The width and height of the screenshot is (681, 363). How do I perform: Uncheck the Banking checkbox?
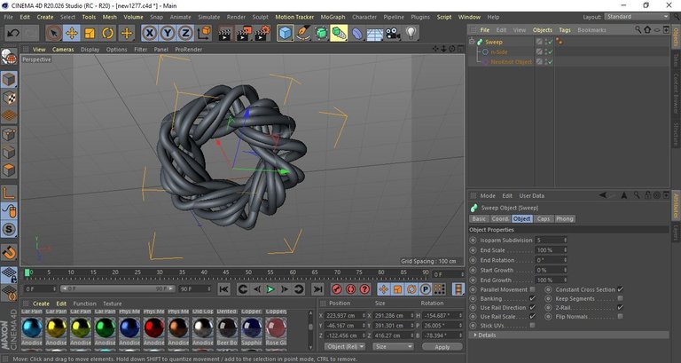pyautogui.click(x=532, y=299)
